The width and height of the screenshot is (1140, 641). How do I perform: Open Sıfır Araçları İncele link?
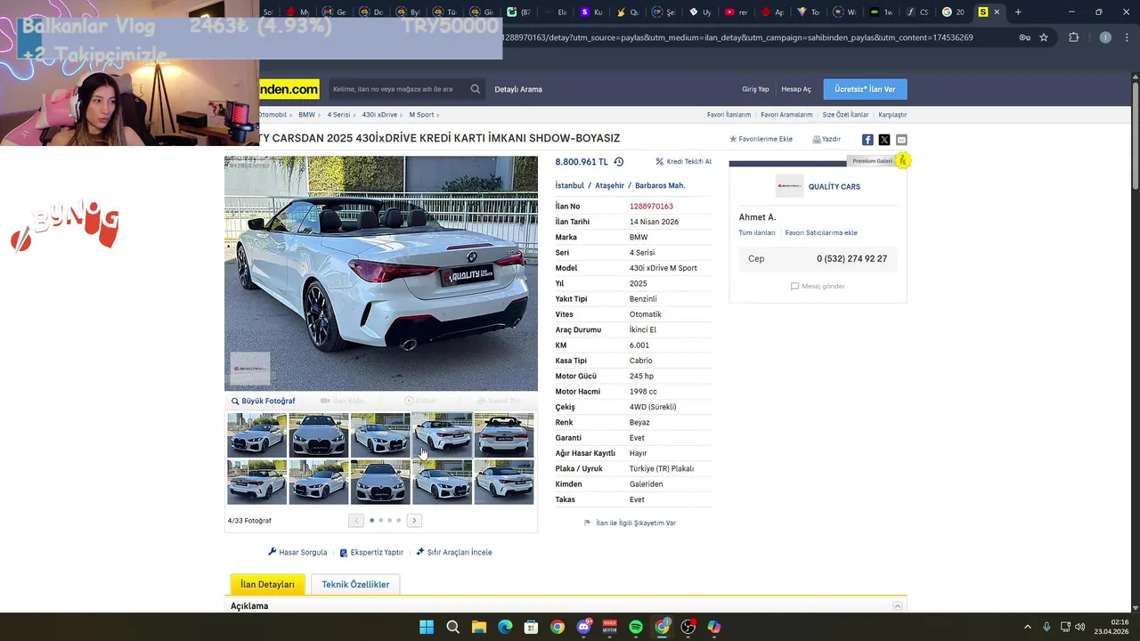click(454, 552)
